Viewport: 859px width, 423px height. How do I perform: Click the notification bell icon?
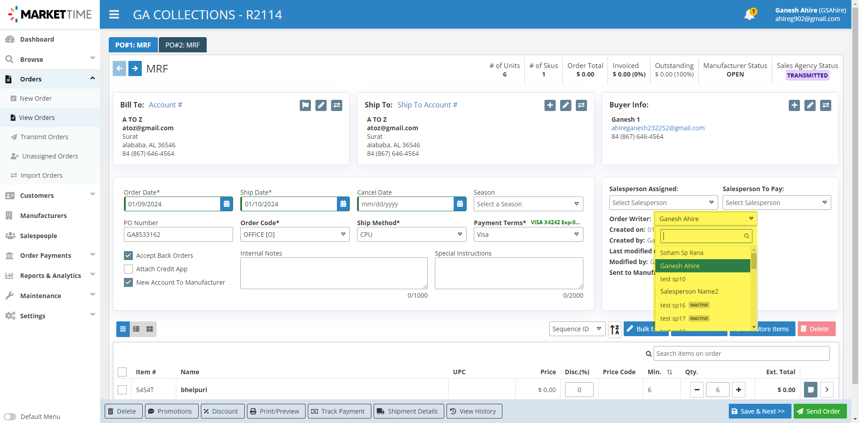(x=749, y=14)
